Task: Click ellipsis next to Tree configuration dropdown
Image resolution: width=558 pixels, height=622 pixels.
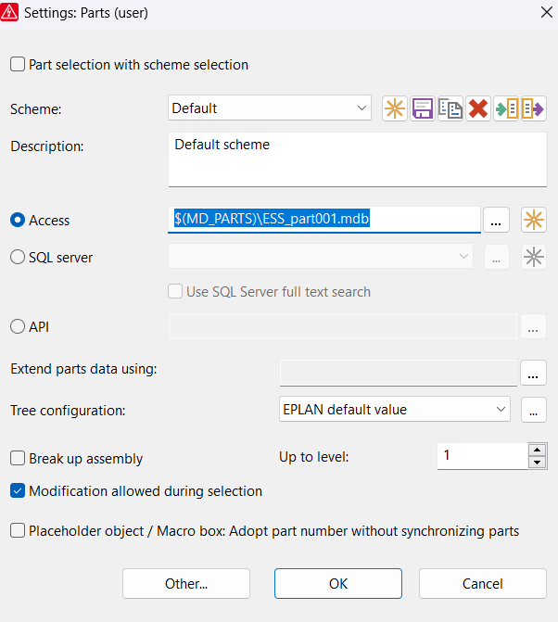Action: (533, 410)
